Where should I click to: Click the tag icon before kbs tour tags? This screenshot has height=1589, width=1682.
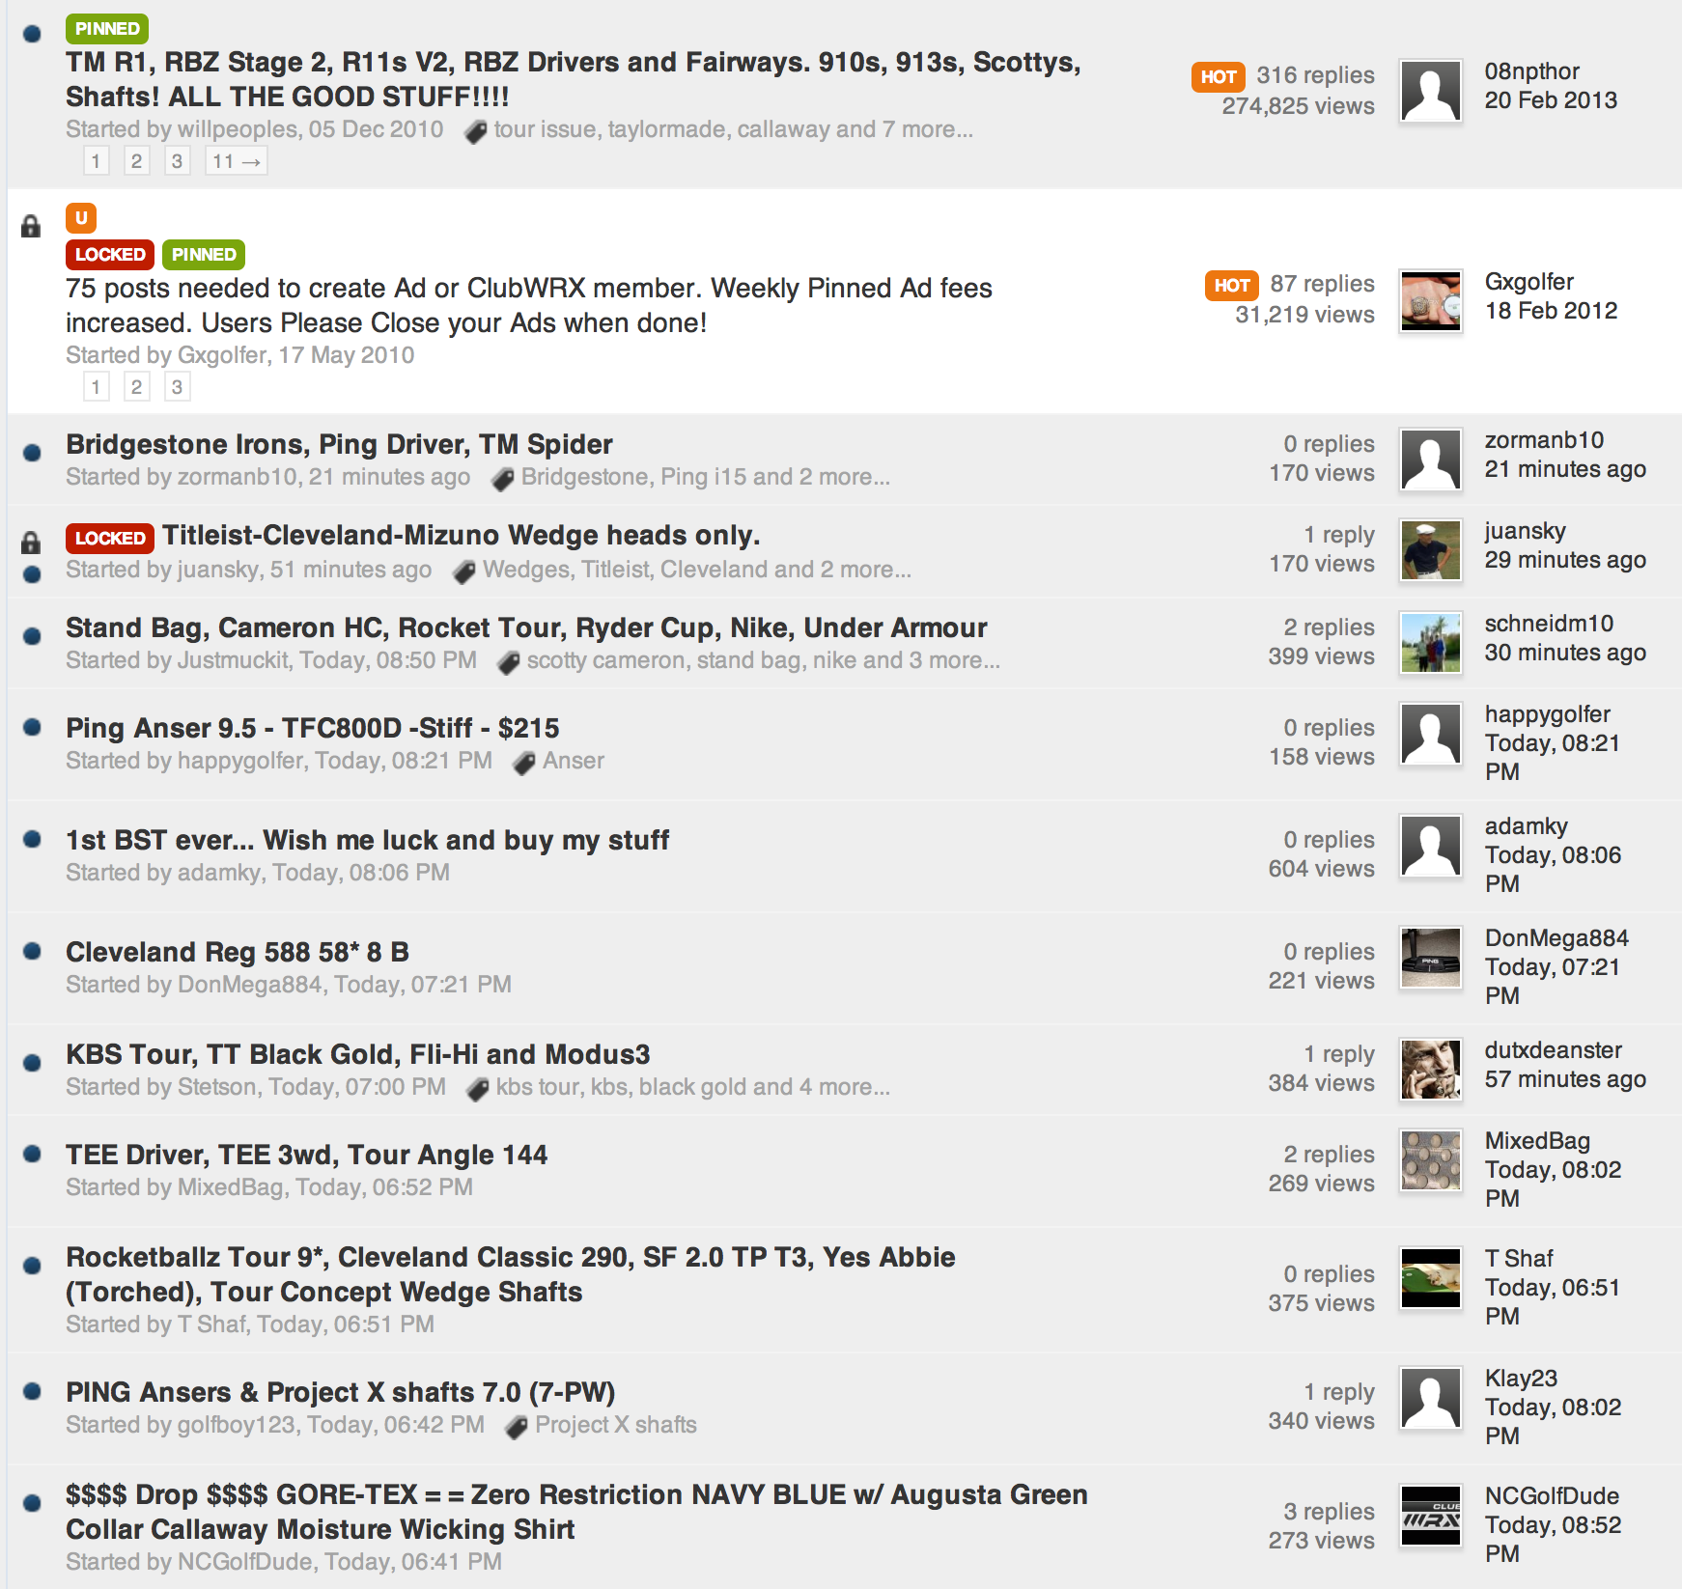pos(477,1088)
